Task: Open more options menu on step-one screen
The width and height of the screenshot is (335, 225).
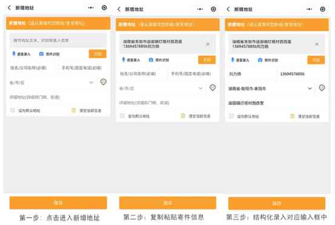Action: tap(91, 8)
